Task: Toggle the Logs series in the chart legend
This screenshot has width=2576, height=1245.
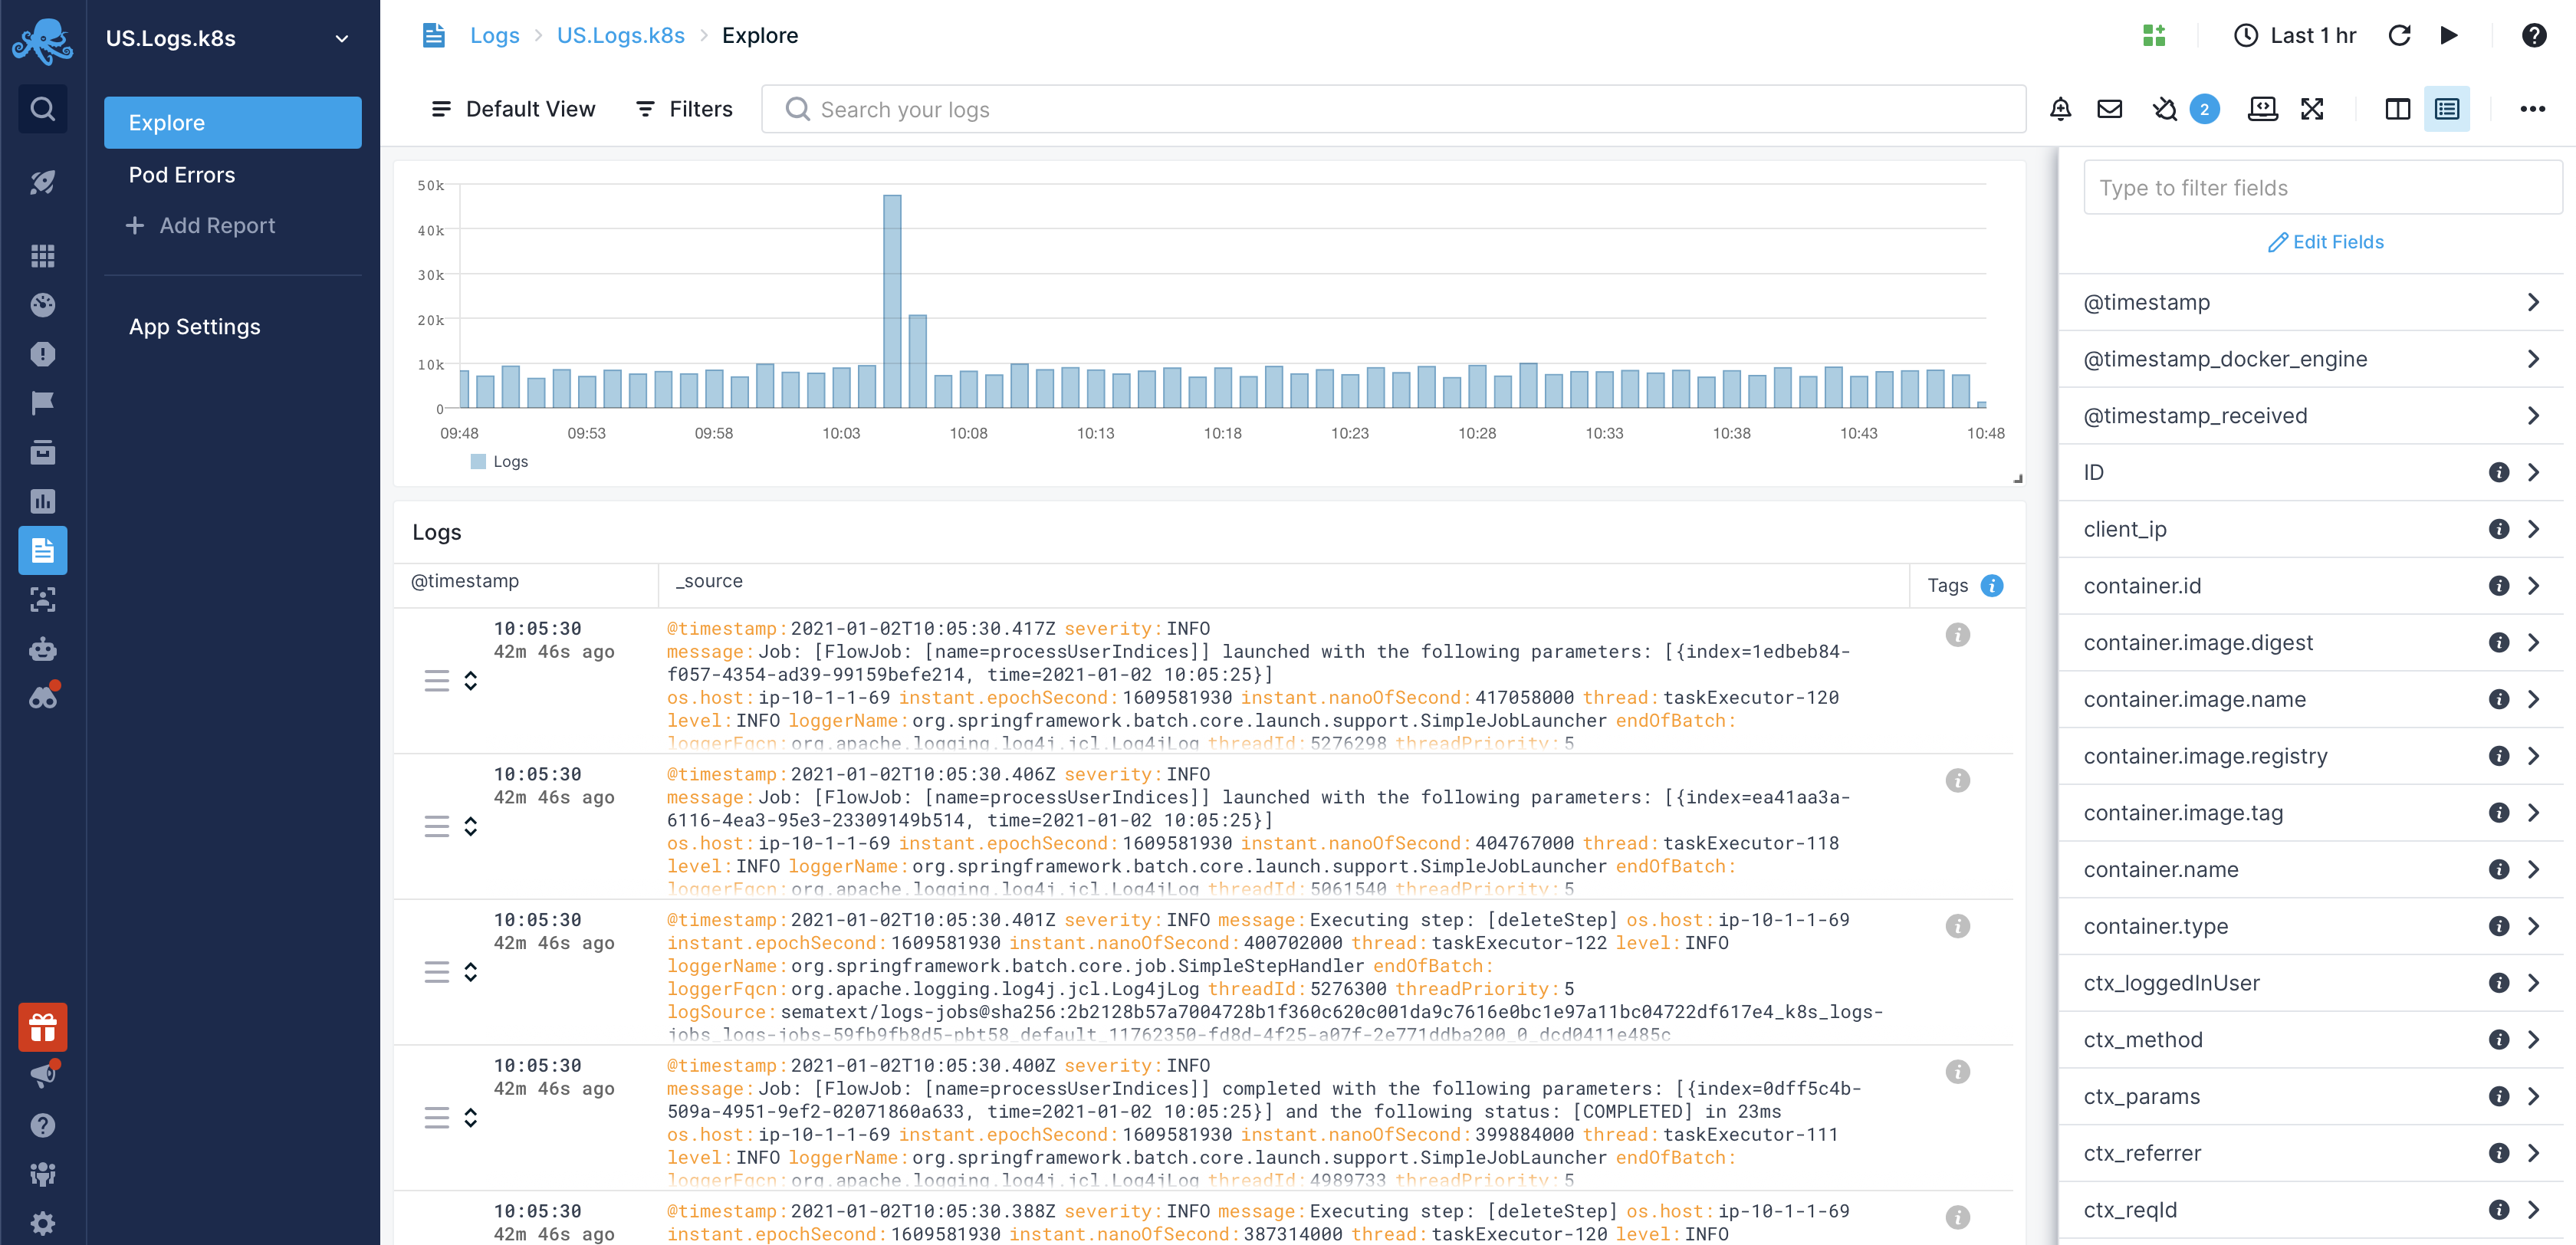Action: [x=498, y=462]
